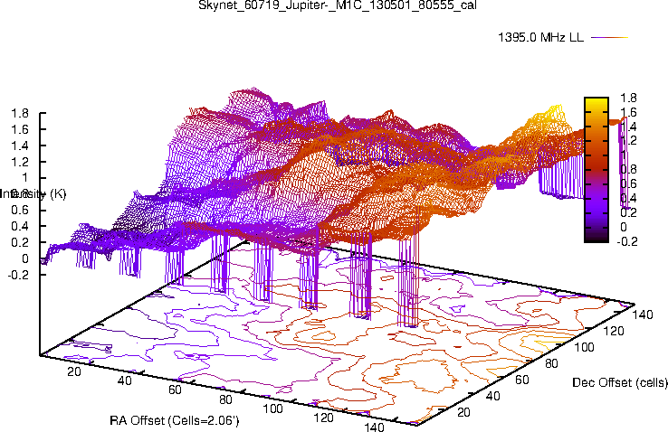The height and width of the screenshot is (432, 668).
Task: Click the Dec Offset (cells) axis label
Action: pyautogui.click(x=620, y=382)
